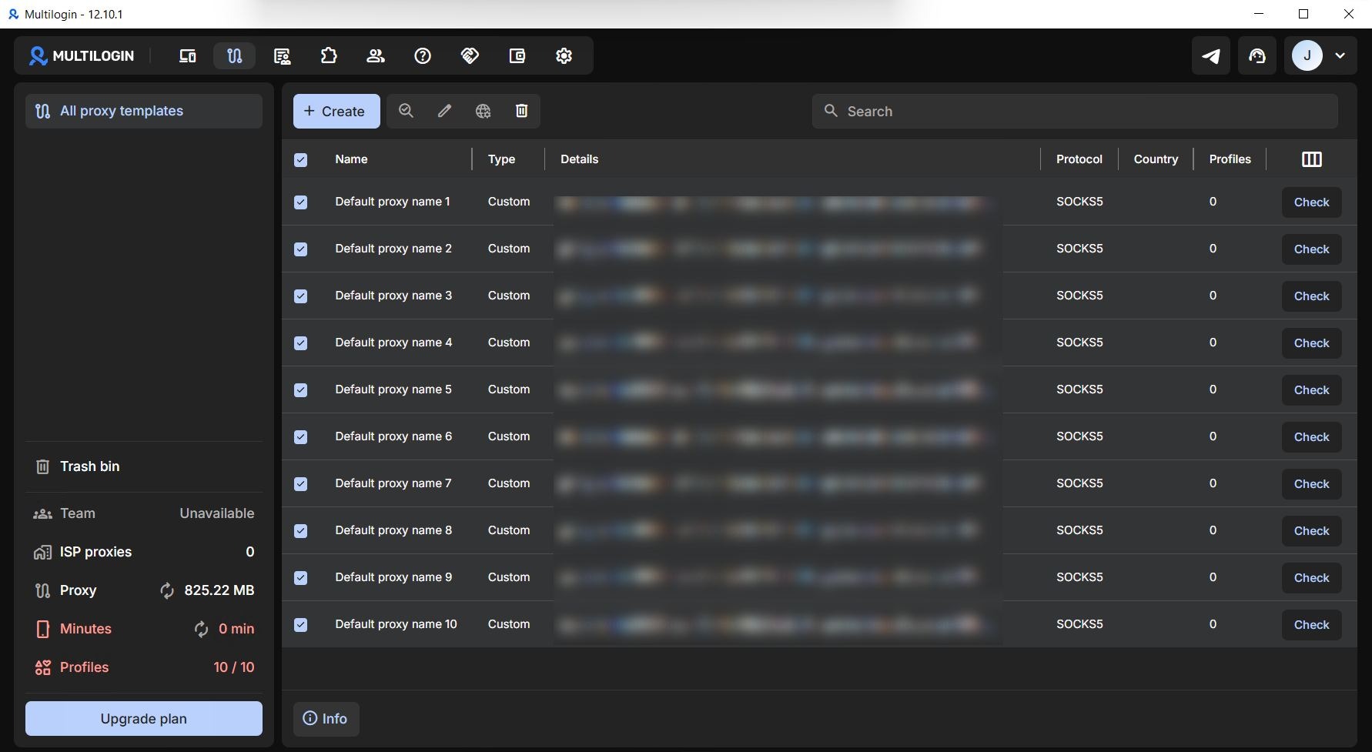Click the J user avatar
Viewport: 1372px width, 752px height.
1307,55
